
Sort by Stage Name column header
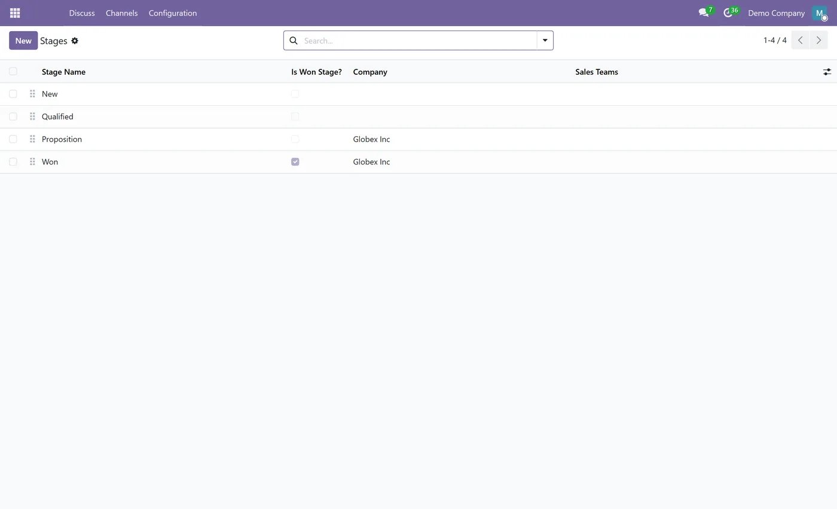click(x=63, y=72)
